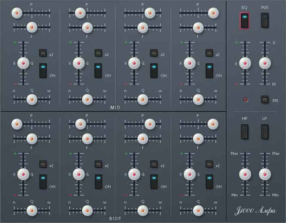Click x2 button of third SIDE band
Image resolution: width=286 pixels, height=223 pixels.
pyautogui.click(x=154, y=164)
